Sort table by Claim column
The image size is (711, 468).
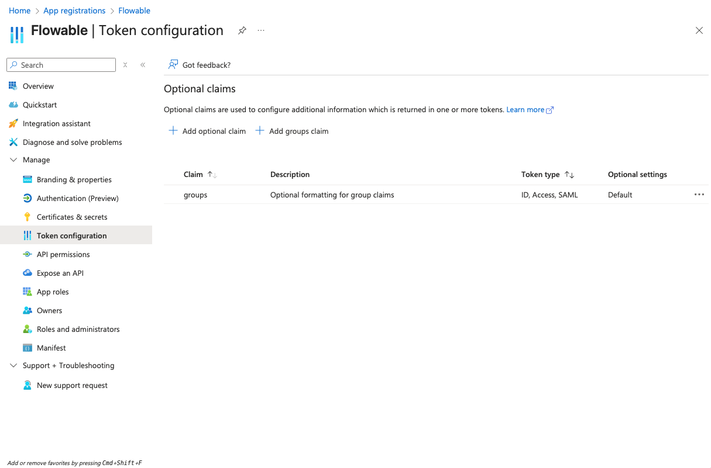[212, 175]
